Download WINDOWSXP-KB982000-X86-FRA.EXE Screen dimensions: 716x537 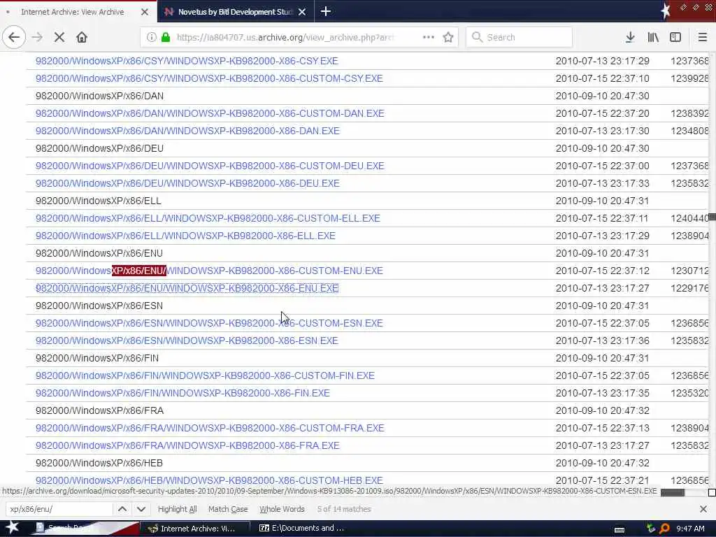click(187, 445)
